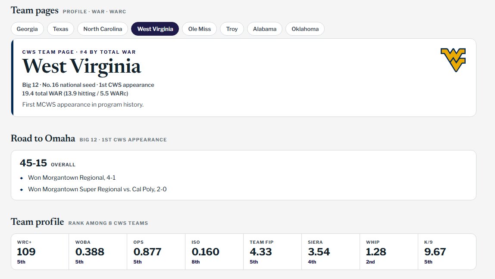Click the 'Team profile' heading
495x279 pixels.
point(38,222)
